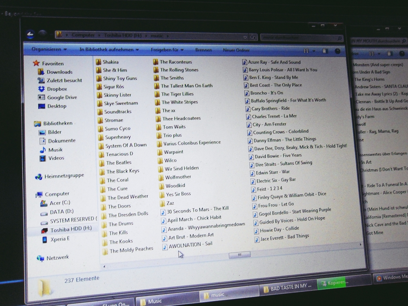Image resolution: width=408 pixels, height=306 pixels.
Task: Select Dire Straits - Sultans Of Swing
Action: (x=281, y=164)
